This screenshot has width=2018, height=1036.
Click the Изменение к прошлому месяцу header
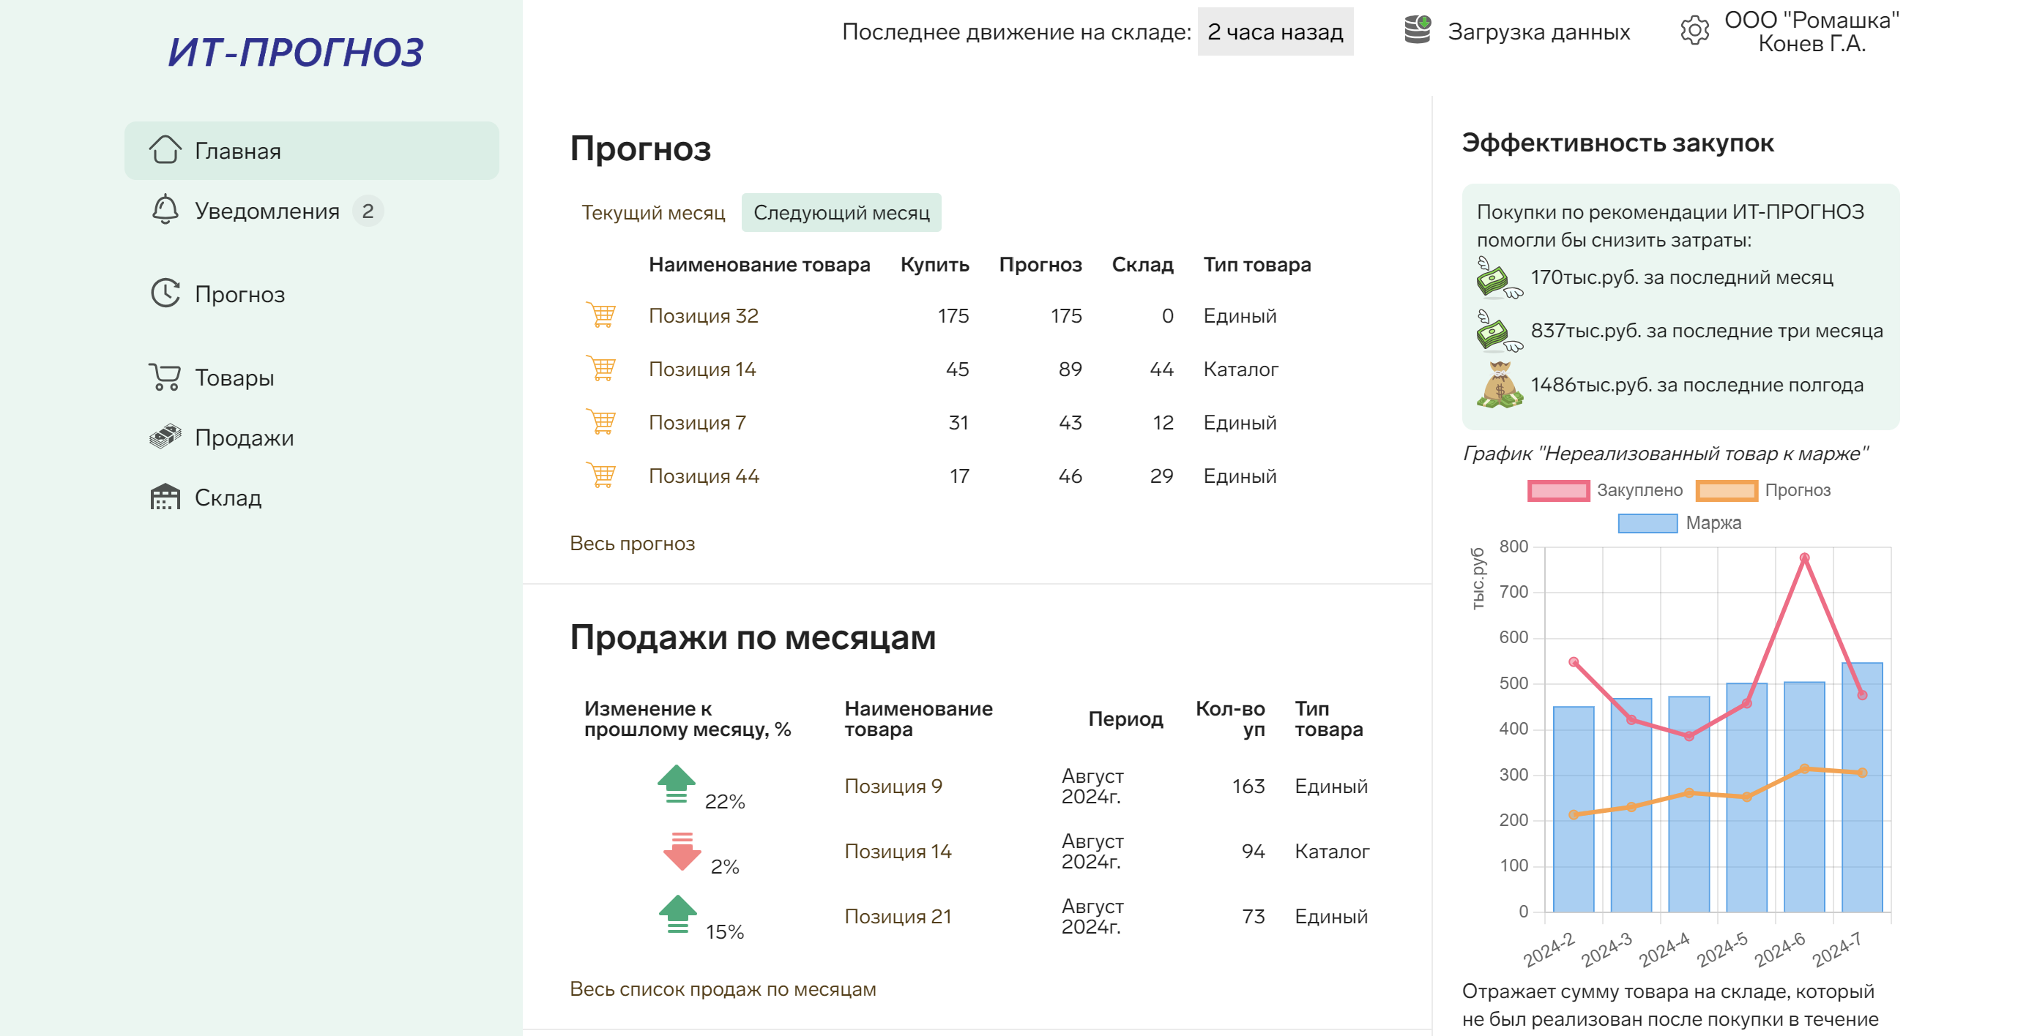687,718
